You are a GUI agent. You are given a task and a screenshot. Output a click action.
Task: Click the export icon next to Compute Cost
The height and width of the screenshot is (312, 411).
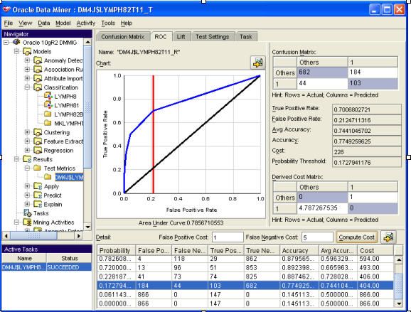tap(388, 237)
